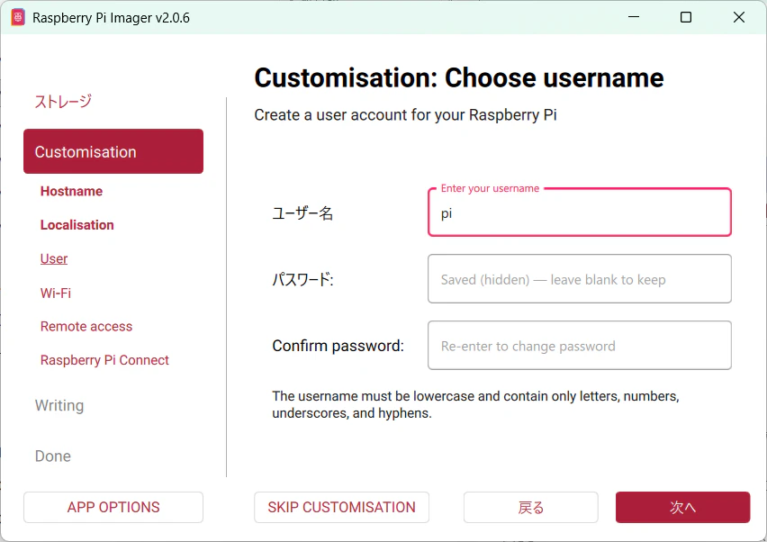Image resolution: width=767 pixels, height=542 pixels.
Task: Click the パスワード: label
Action: click(302, 280)
